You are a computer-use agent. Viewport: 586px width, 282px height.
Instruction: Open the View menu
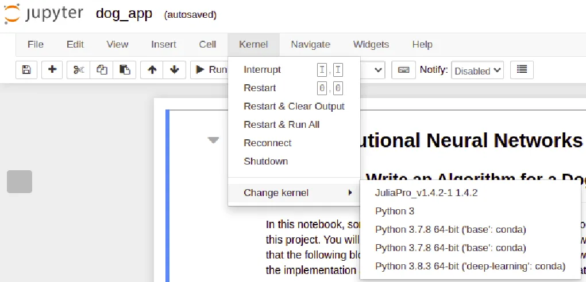(117, 44)
